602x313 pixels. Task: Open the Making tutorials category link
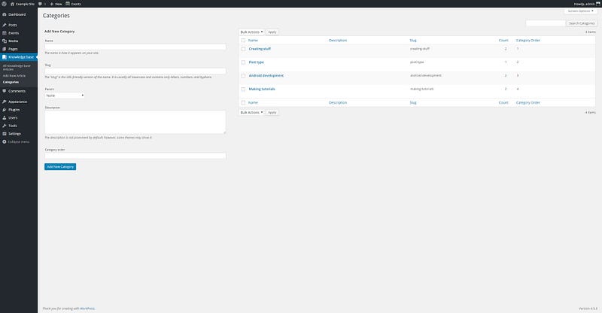262,89
